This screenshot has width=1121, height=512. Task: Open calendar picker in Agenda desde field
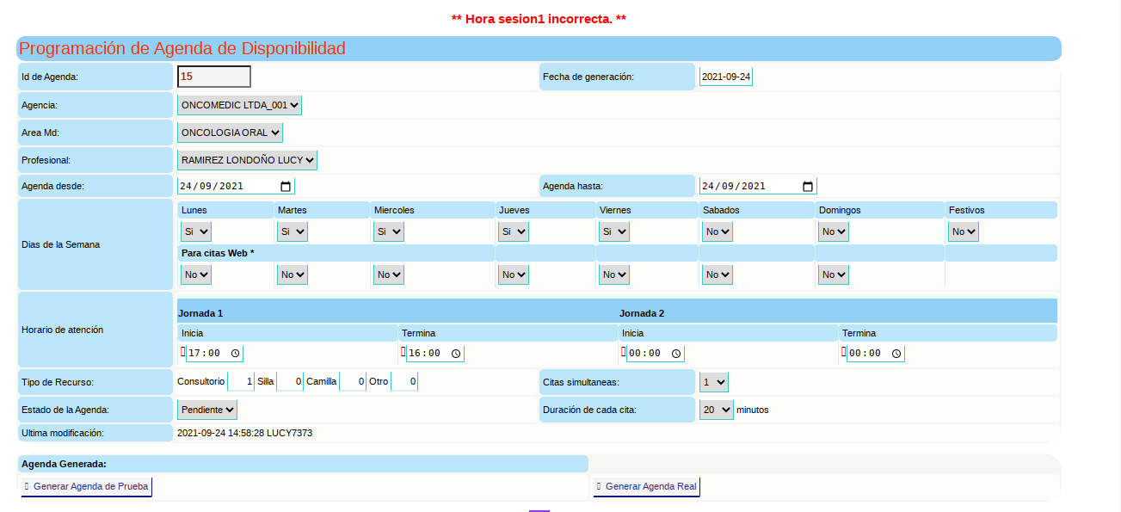286,187
